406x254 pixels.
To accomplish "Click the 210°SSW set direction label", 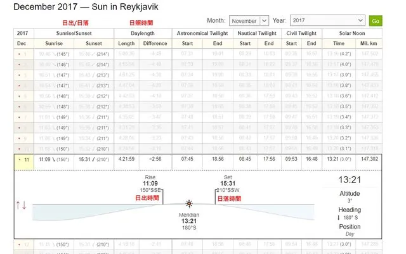I will point(228,190).
